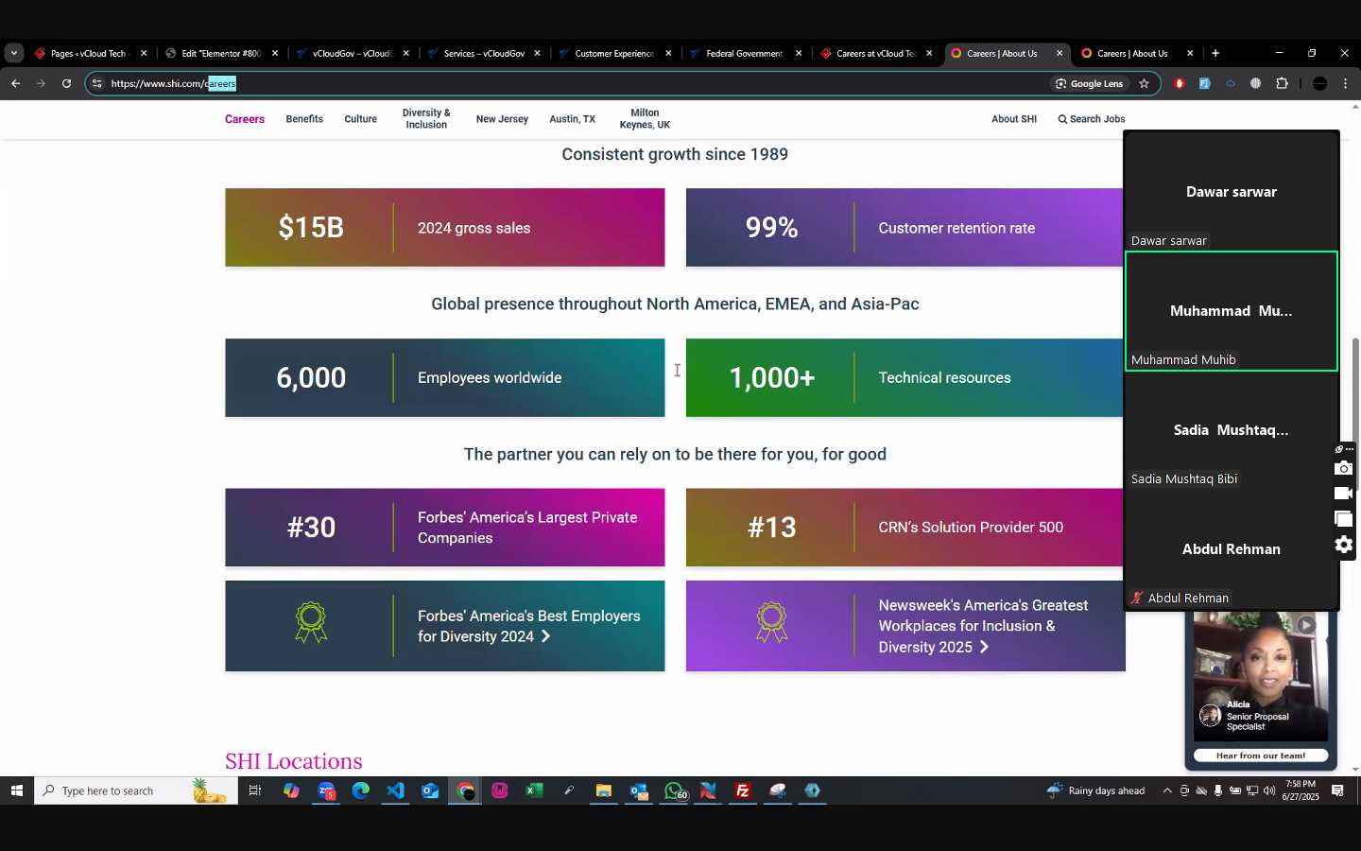Open Forbes' Best Employers for Diversity 2024 card
The height and width of the screenshot is (851, 1361).
pos(444,626)
